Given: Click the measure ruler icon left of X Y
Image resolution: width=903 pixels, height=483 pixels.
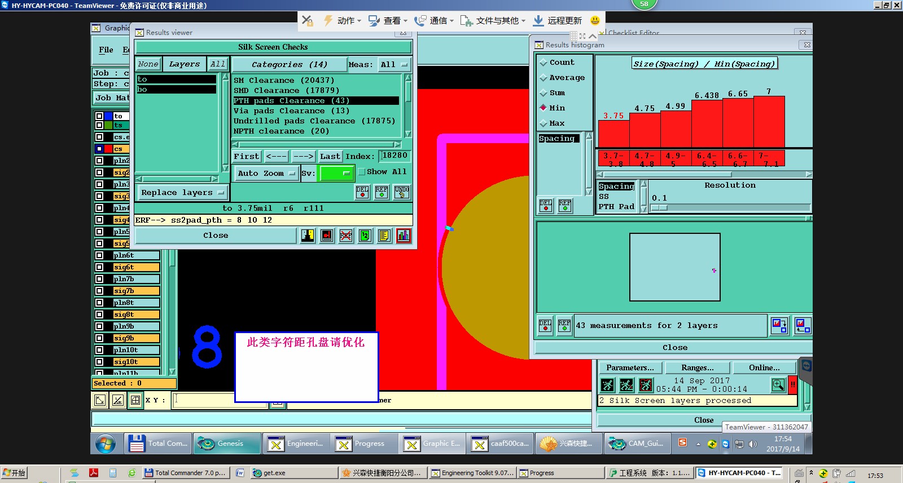Looking at the screenshot, I should click(x=118, y=400).
